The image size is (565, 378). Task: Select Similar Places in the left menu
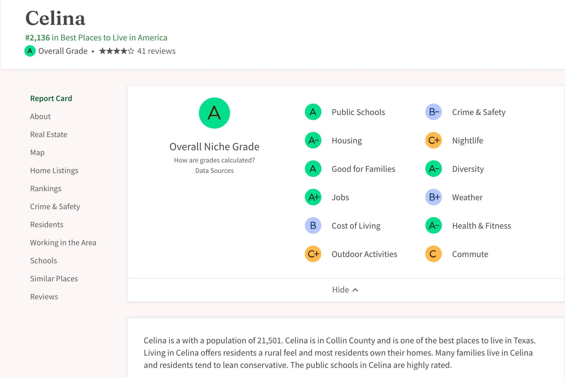(54, 279)
